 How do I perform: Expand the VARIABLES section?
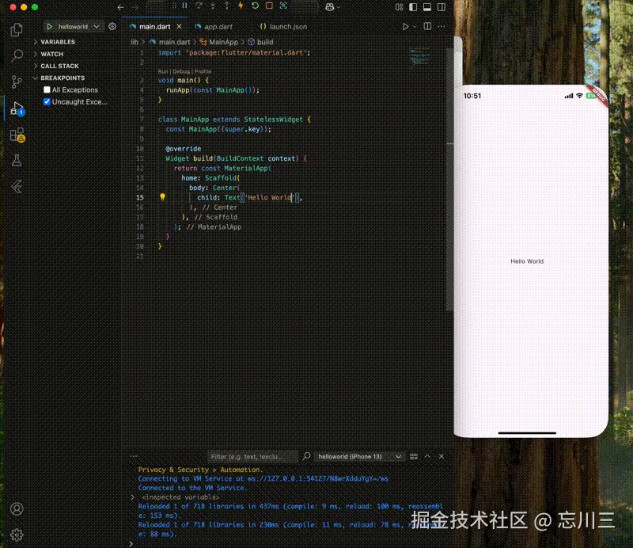tap(57, 42)
